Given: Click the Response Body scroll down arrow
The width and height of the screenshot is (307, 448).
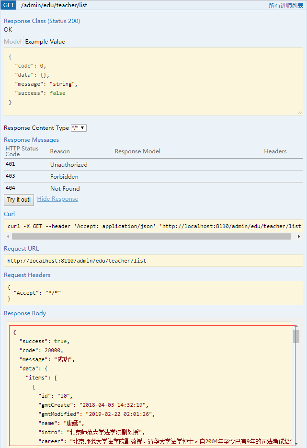Looking at the screenshot, I should point(296,443).
